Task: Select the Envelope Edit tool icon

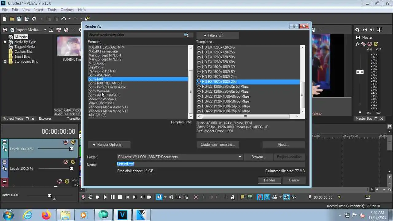Action: pos(171,197)
